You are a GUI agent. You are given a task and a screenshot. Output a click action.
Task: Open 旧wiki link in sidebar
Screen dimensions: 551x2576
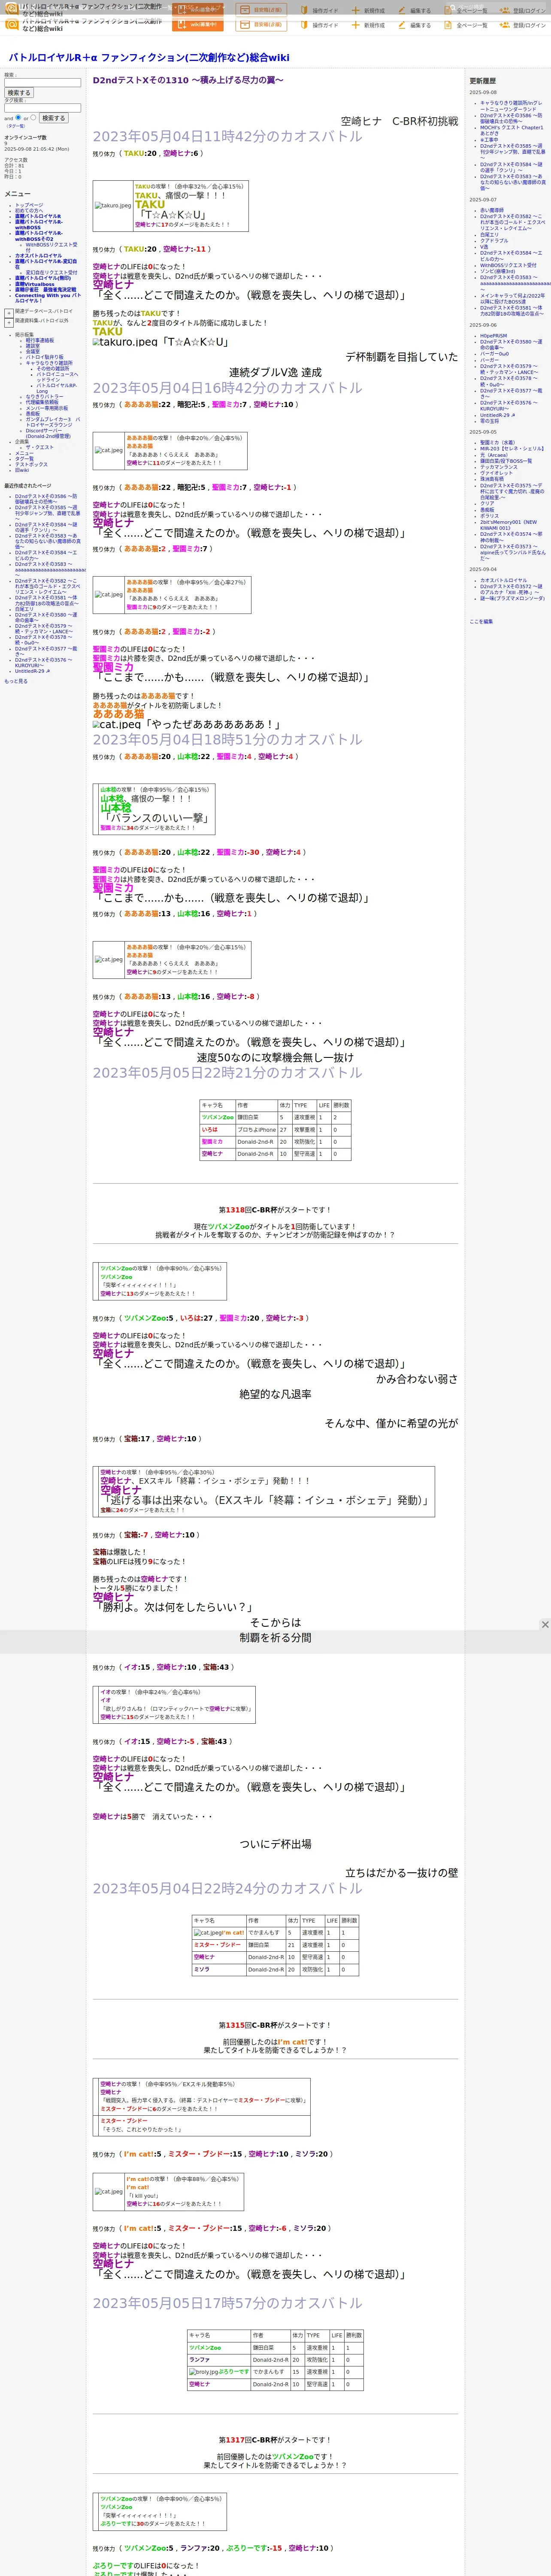(22, 470)
